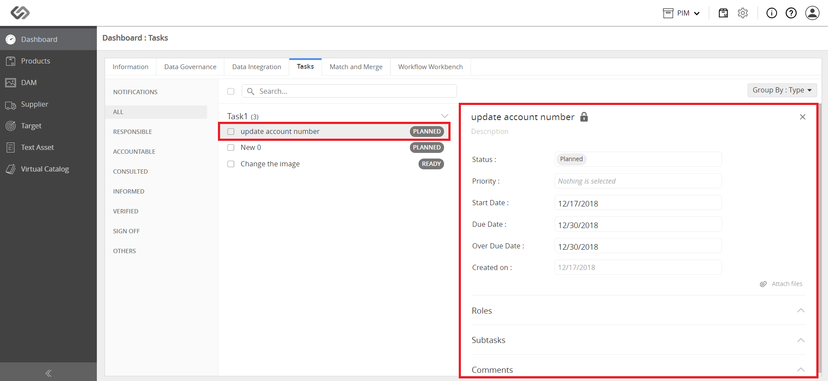Click the info circle icon
Viewport: 828px width, 381px height.
pos(772,13)
